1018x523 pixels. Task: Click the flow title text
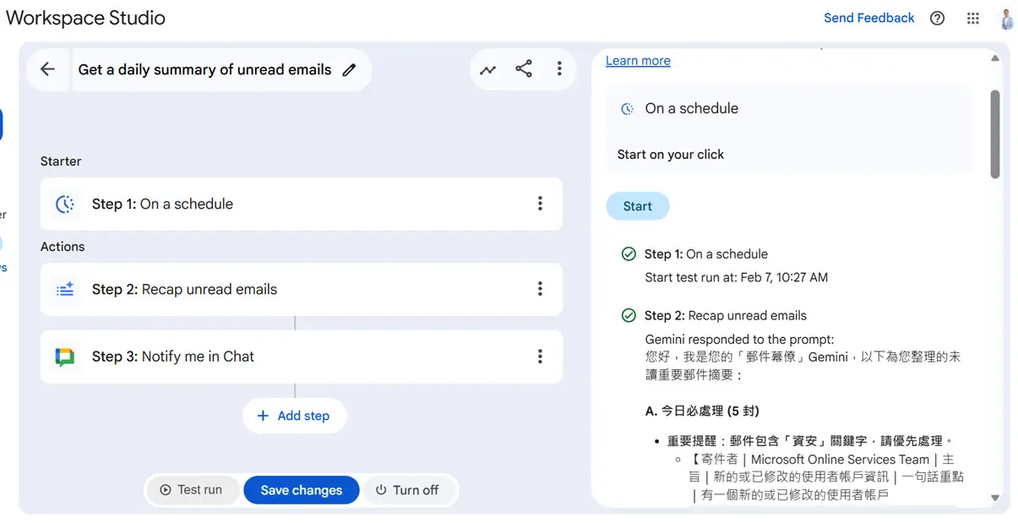point(205,70)
